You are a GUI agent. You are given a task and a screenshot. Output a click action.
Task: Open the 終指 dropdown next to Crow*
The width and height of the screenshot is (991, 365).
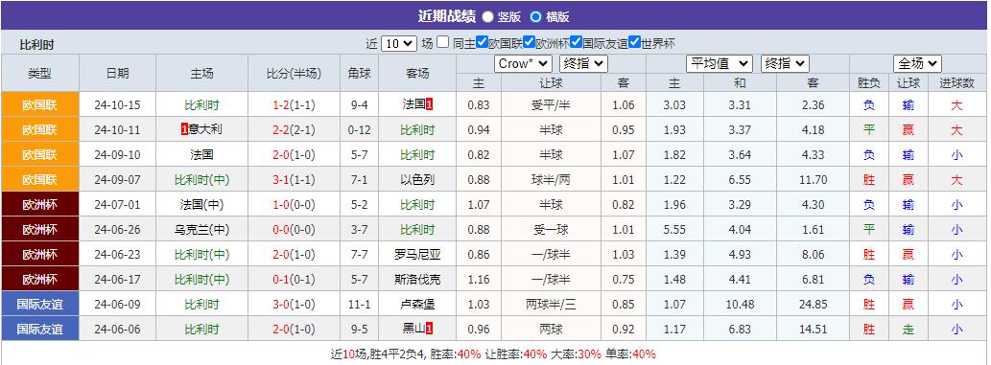point(583,64)
